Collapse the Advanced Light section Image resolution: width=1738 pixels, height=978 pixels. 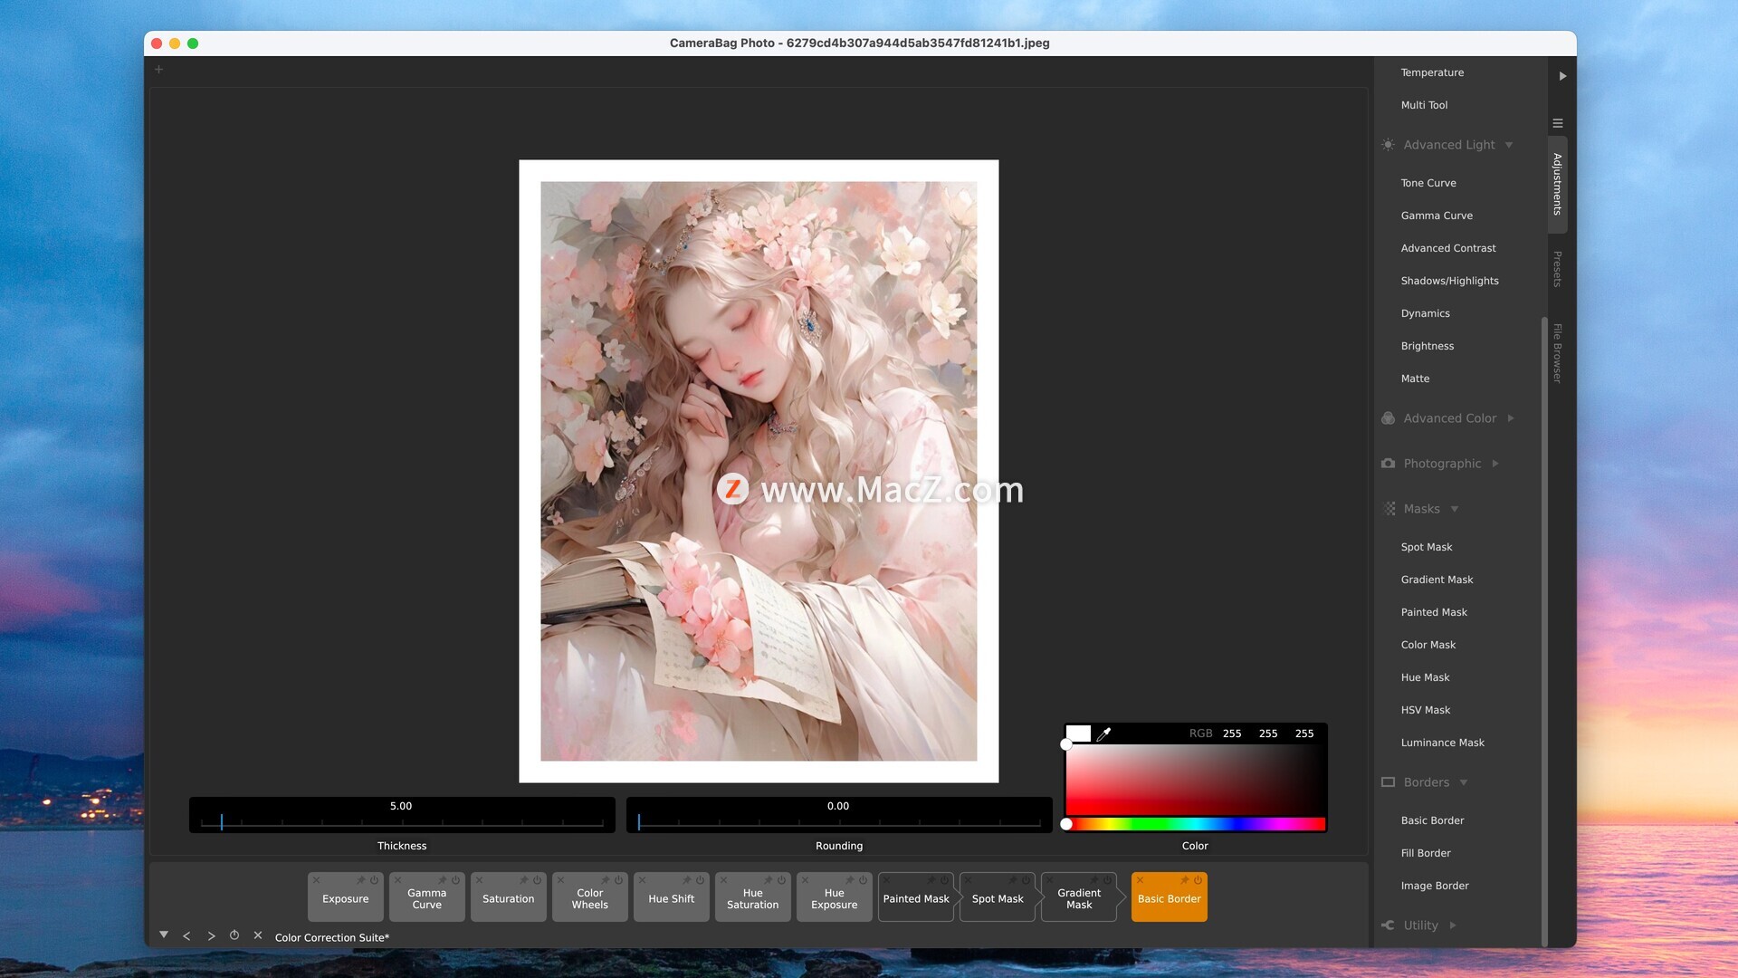[1509, 145]
